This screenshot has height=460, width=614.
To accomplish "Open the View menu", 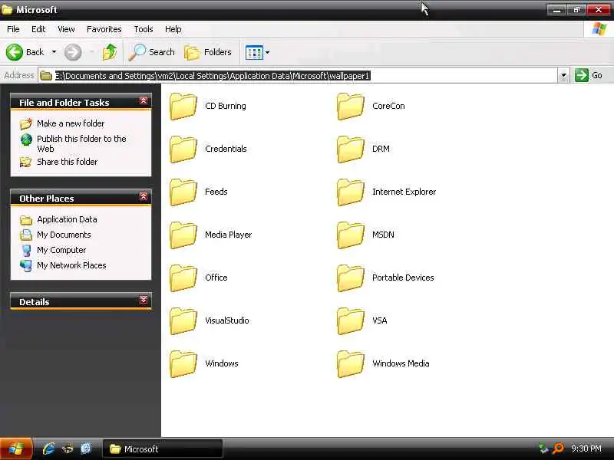I will coord(66,29).
